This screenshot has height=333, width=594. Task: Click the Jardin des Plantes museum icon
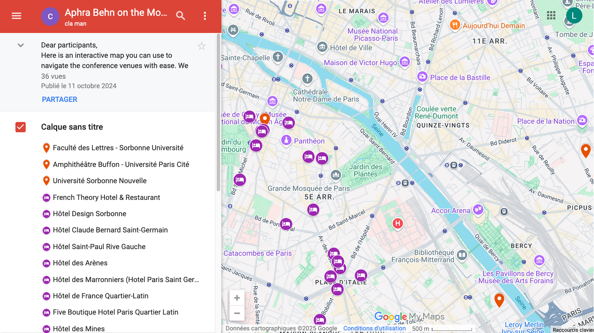tap(336, 175)
